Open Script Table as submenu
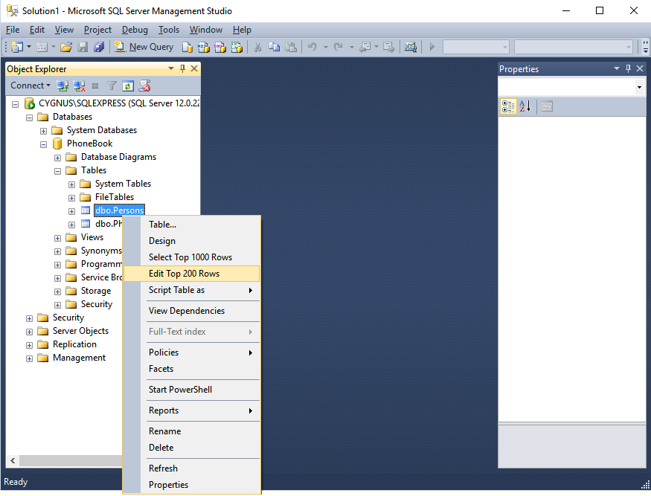 coord(192,290)
